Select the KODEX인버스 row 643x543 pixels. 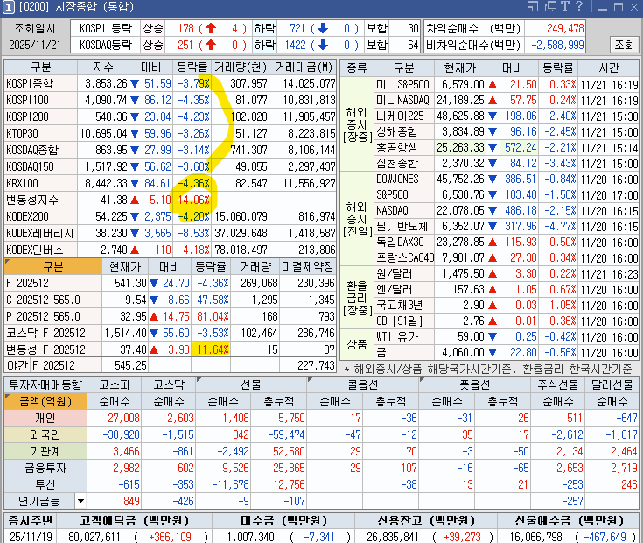pyautogui.click(x=170, y=250)
